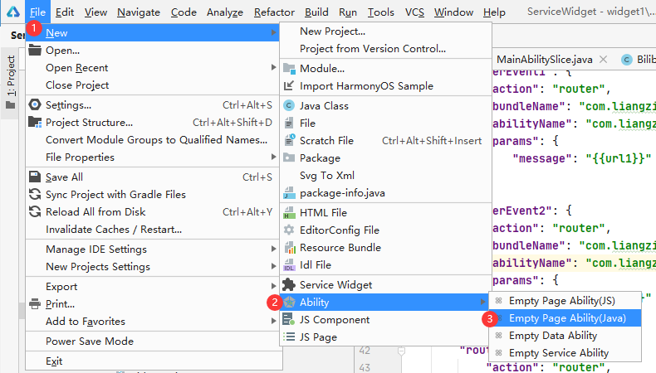Click the package-info.java icon
The image size is (656, 373).
(289, 193)
